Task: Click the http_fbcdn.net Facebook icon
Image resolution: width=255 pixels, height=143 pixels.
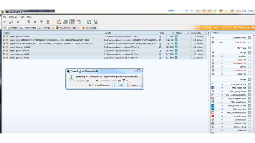Action: pyautogui.click(x=213, y=88)
